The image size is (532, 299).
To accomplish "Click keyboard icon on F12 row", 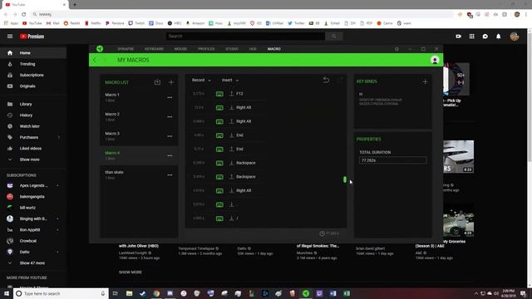I will click(x=219, y=94).
